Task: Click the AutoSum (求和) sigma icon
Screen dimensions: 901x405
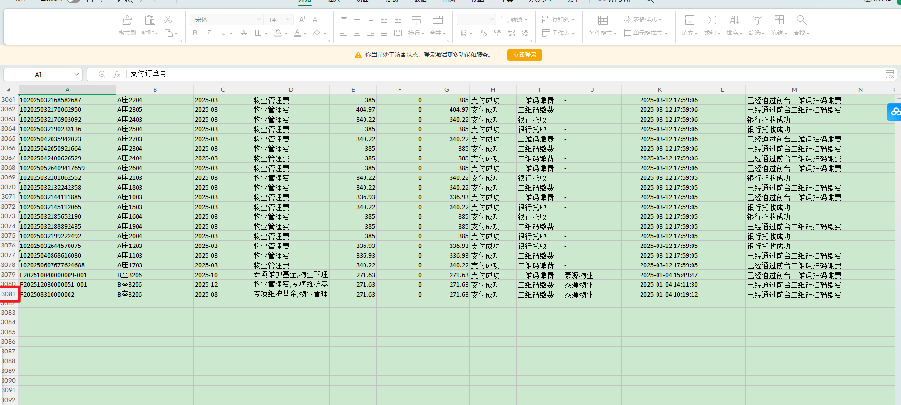Action: [x=712, y=20]
